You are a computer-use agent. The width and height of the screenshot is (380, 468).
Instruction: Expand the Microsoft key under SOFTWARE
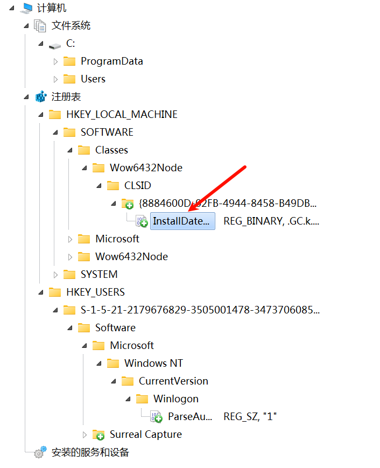[70, 239]
